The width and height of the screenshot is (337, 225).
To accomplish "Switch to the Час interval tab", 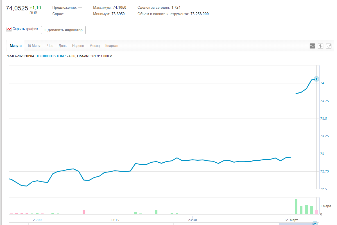I will 50,46.
